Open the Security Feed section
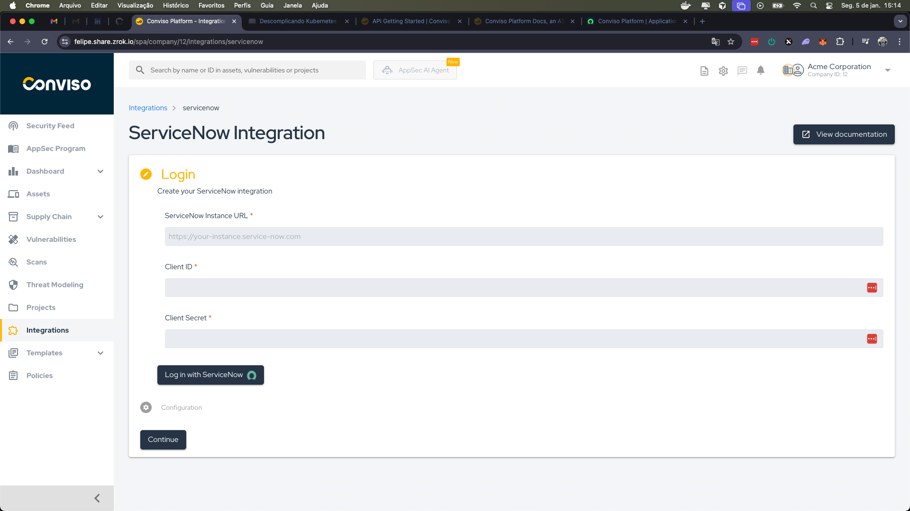Viewport: 910px width, 511px height. tap(50, 125)
